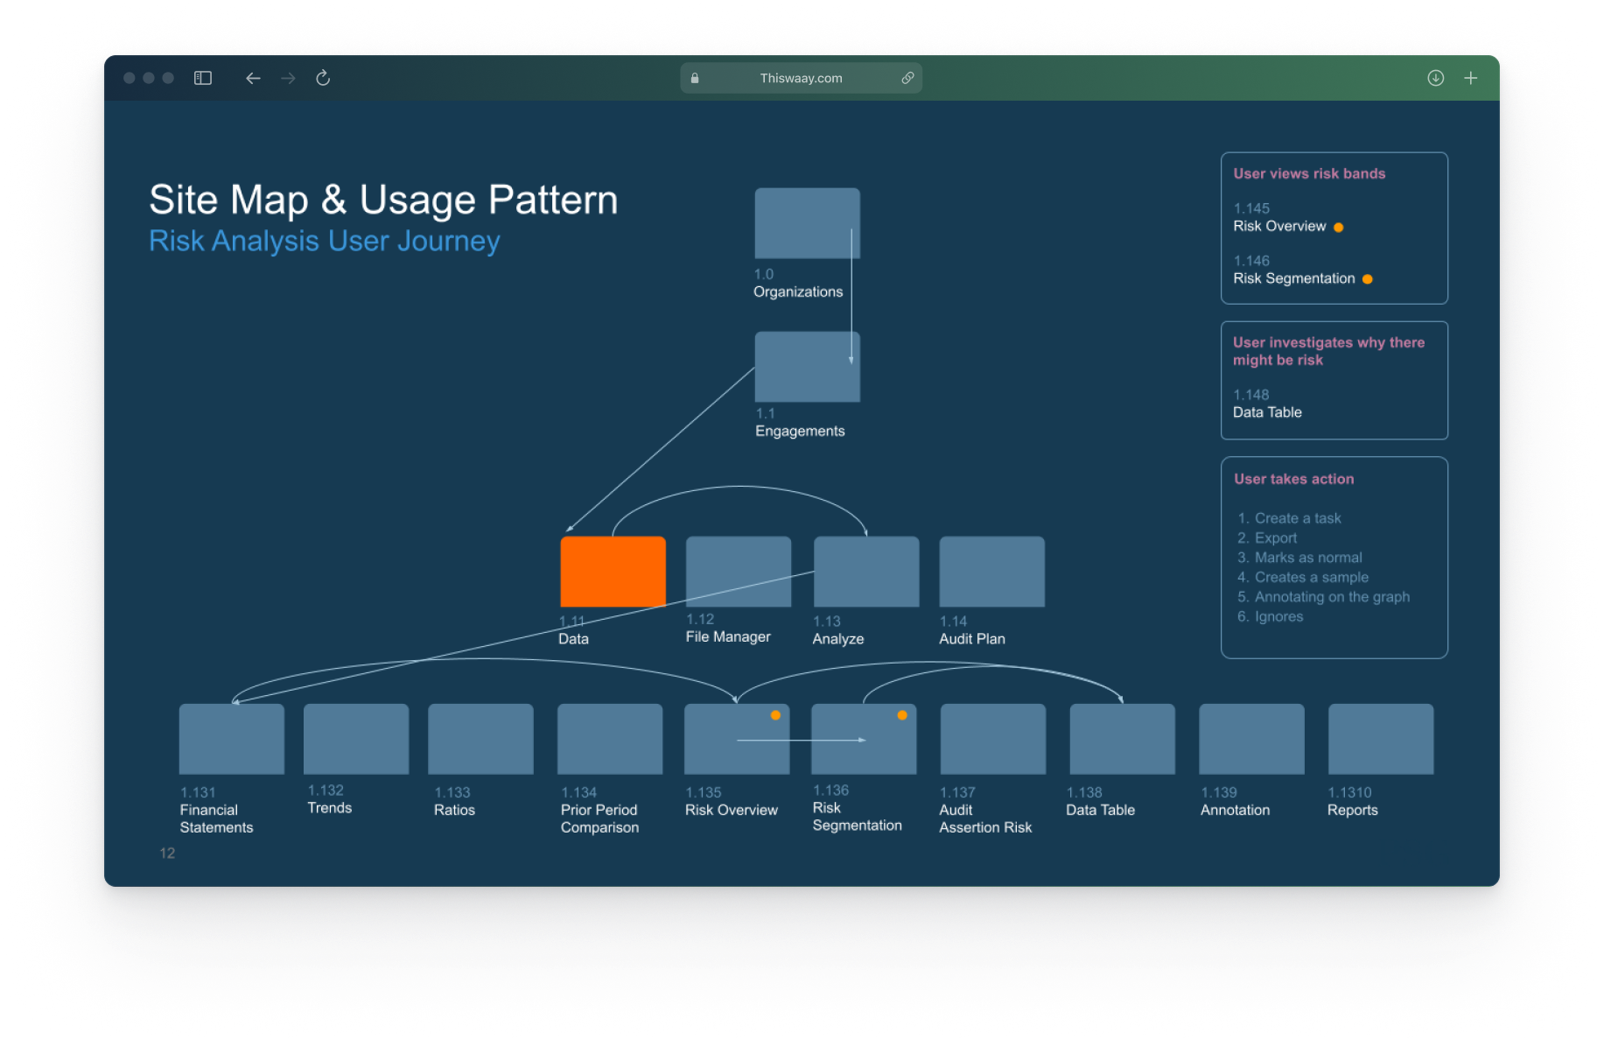Viewport: 1604px width, 1040px height.
Task: Open the File Manager node box
Action: pos(738,571)
